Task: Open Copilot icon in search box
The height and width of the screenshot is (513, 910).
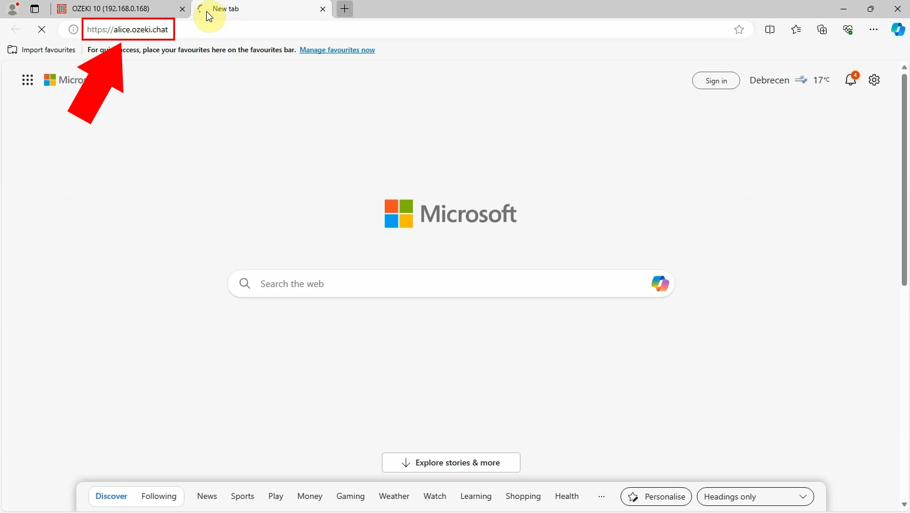Action: coord(660,283)
